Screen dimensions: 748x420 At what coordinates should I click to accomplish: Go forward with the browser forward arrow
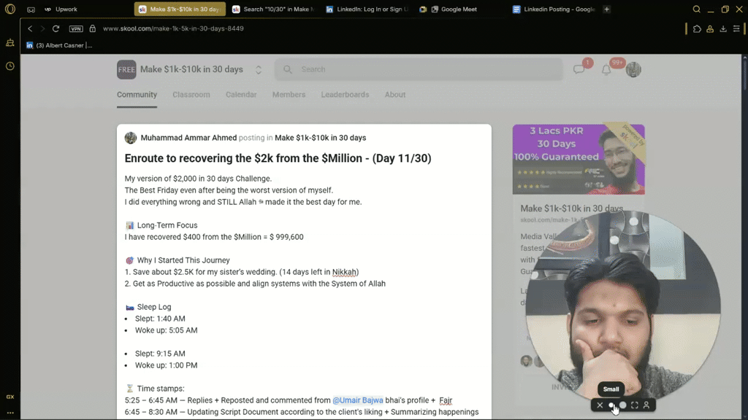[x=42, y=28]
